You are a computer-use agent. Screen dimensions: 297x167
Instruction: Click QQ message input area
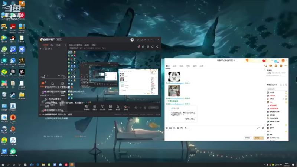click(215, 132)
